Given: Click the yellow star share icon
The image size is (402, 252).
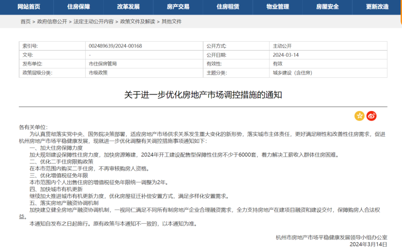Looking at the screenshot, I should (359, 116).
